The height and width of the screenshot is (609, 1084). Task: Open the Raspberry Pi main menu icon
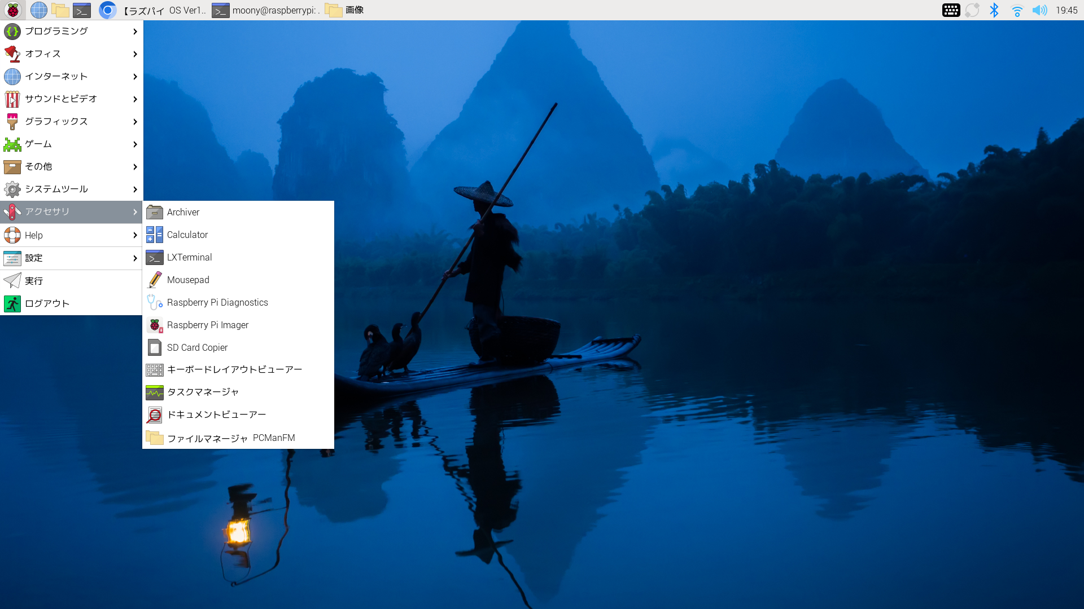tap(12, 10)
